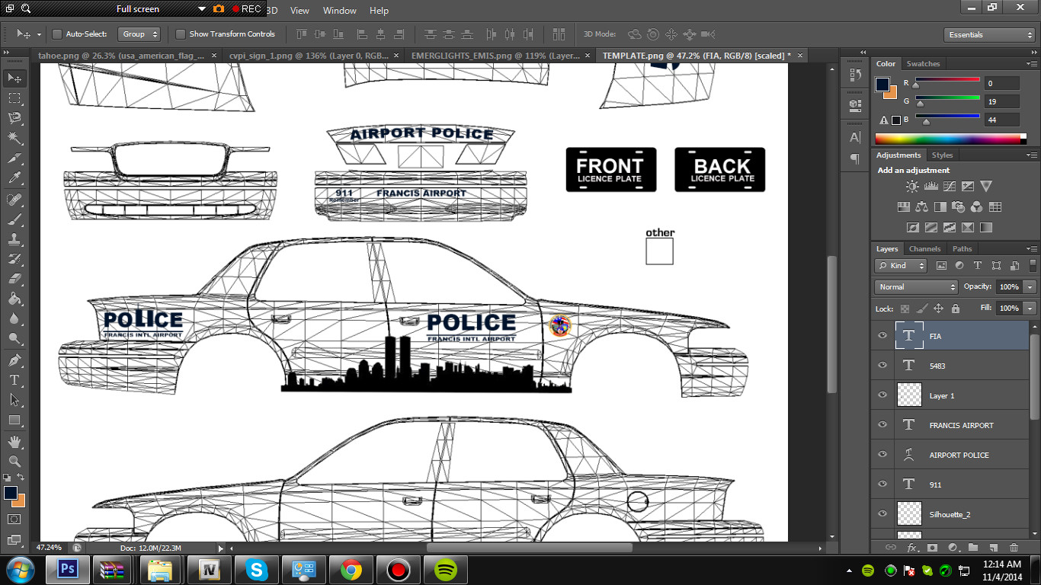1041x585 pixels.
Task: Open the Essentials workspace dropdown
Action: (x=989, y=35)
